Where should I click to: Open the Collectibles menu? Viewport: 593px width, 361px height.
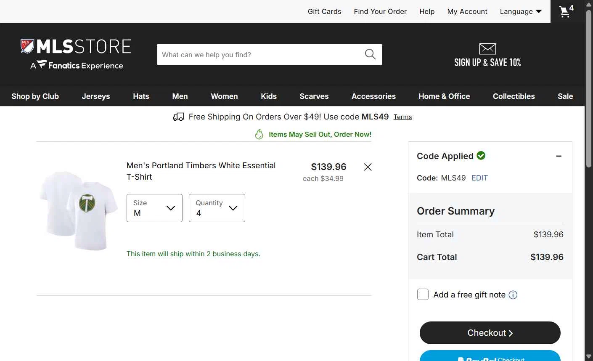[514, 96]
